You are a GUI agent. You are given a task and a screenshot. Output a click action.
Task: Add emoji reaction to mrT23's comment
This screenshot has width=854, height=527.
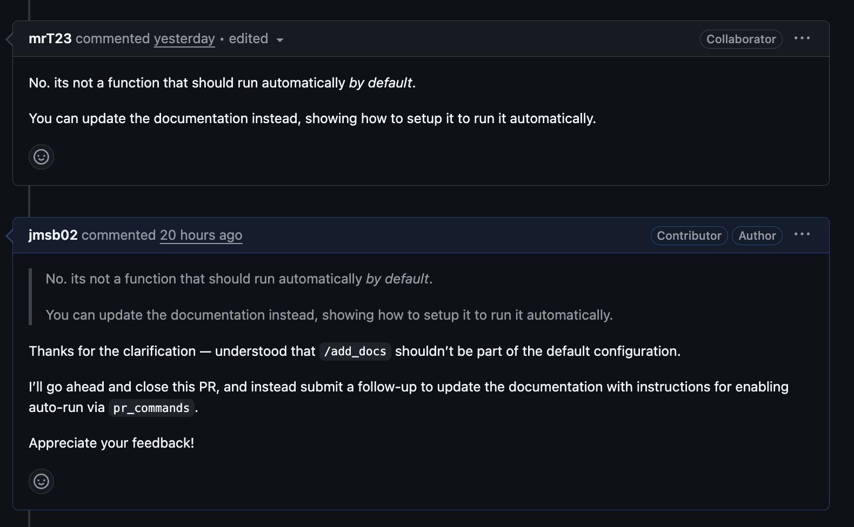point(41,157)
